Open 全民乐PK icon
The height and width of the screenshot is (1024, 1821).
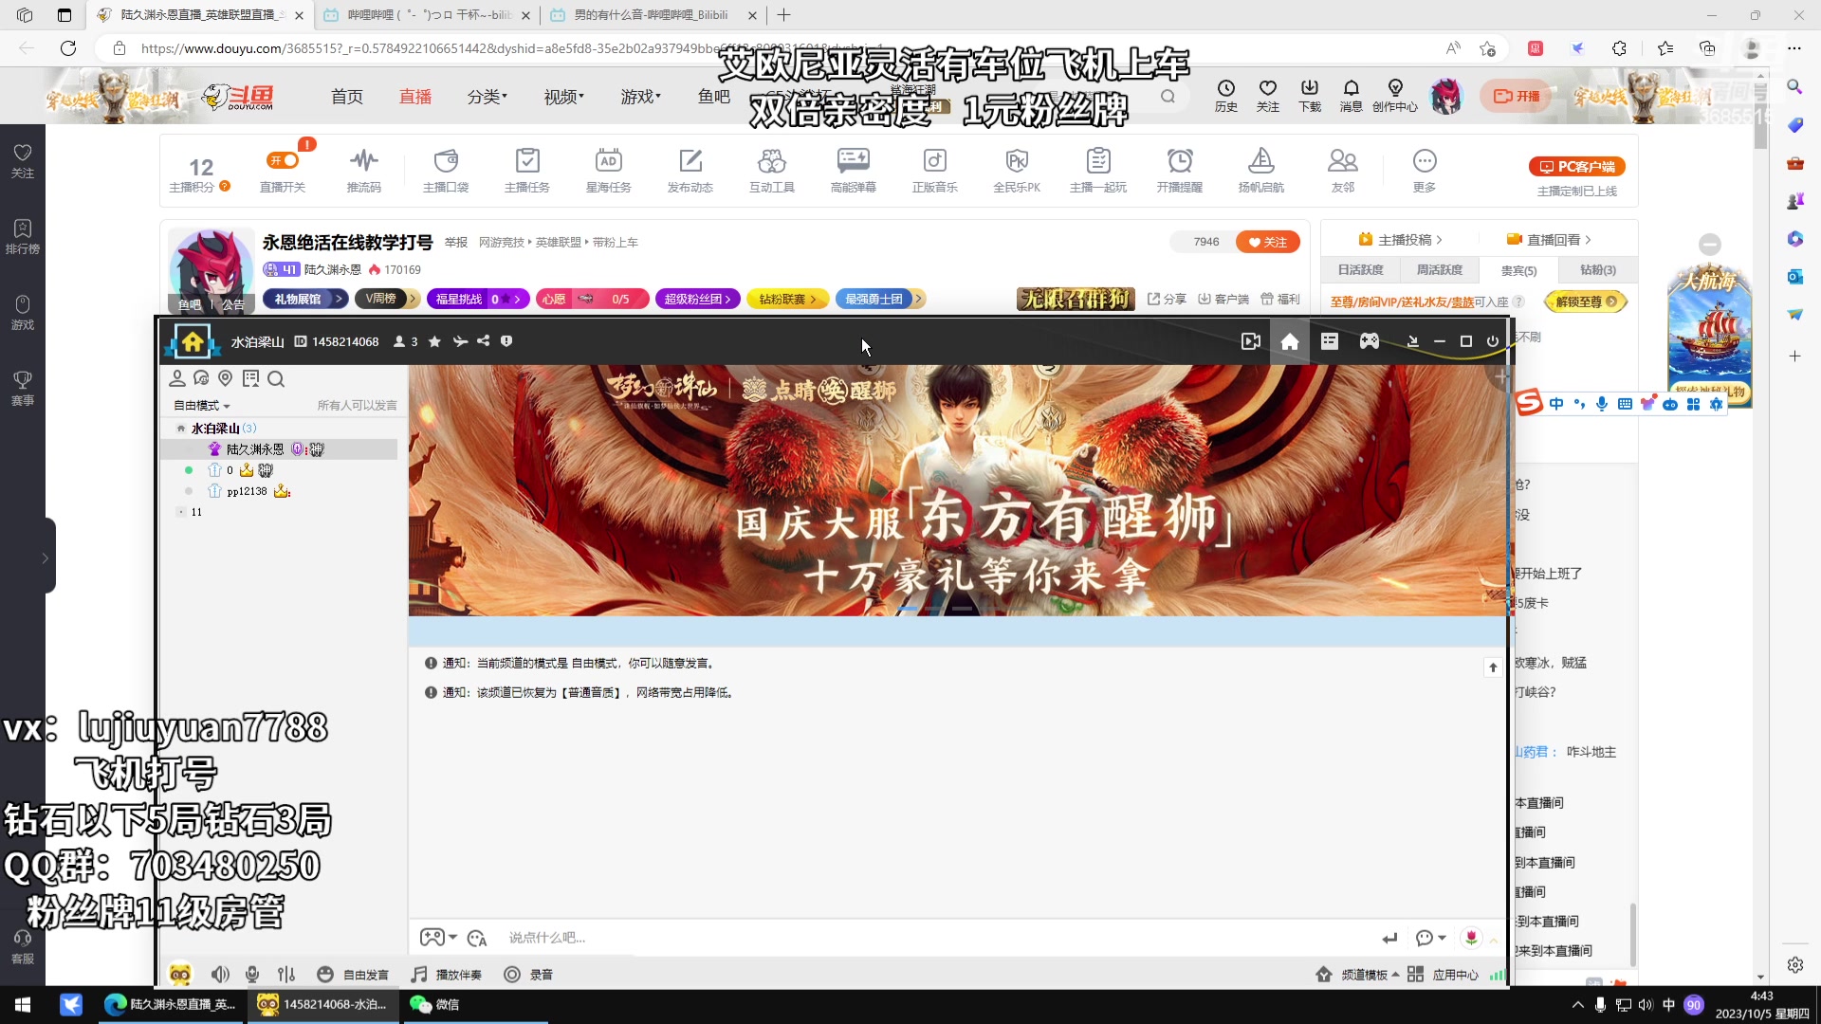(1017, 171)
